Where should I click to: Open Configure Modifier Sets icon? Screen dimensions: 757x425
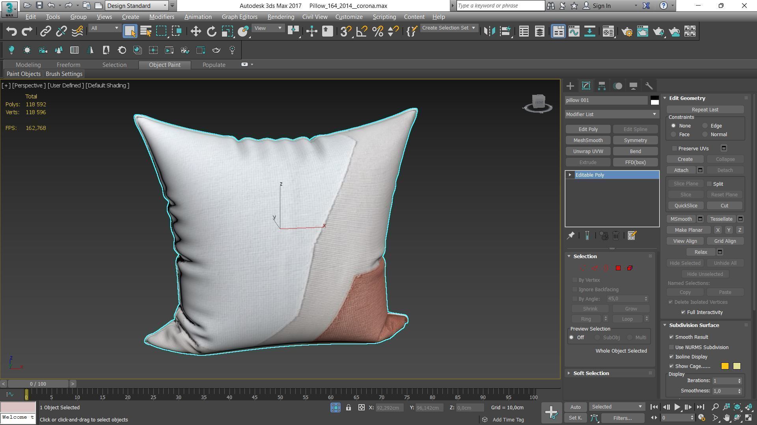[632, 236]
